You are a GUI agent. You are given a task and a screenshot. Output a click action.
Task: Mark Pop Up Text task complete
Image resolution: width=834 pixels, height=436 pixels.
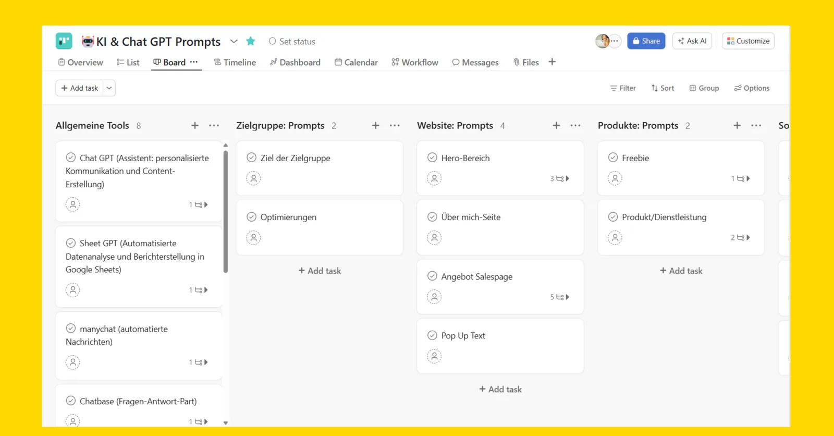(x=432, y=335)
